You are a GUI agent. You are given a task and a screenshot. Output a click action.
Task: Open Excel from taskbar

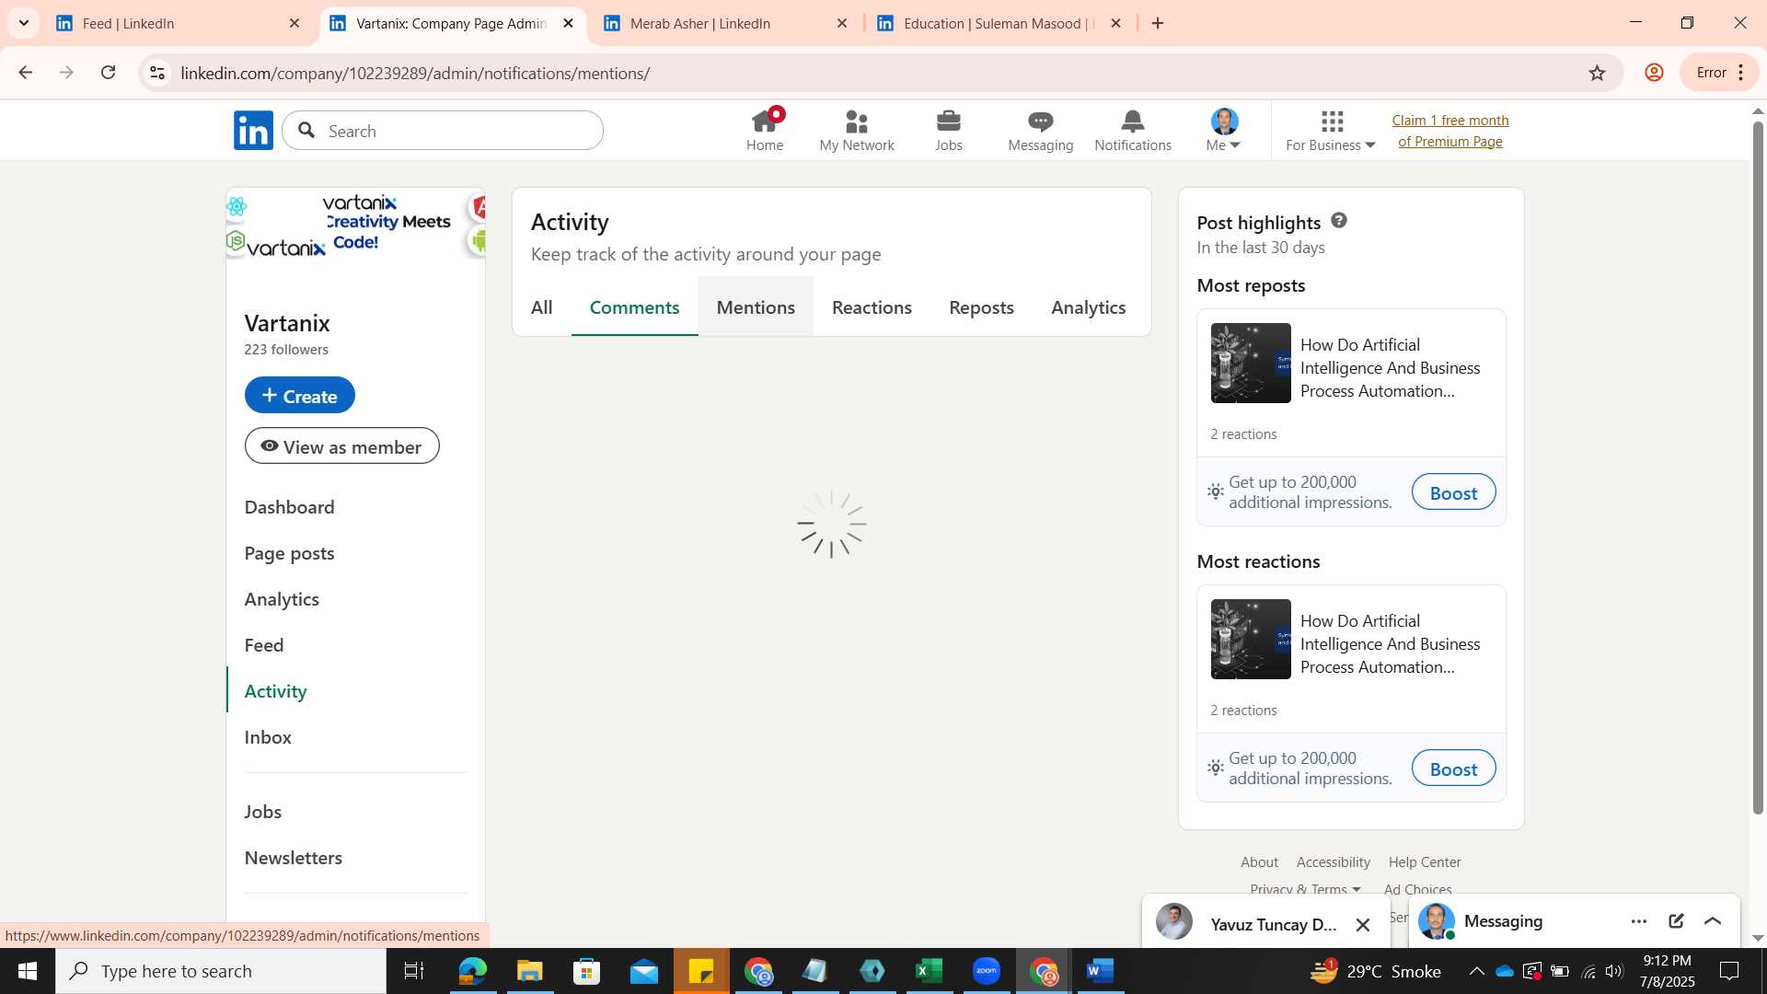pos(930,971)
